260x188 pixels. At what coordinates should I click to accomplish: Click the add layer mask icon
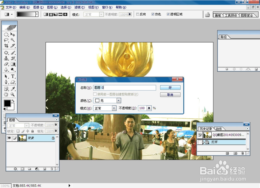(x=22, y=169)
